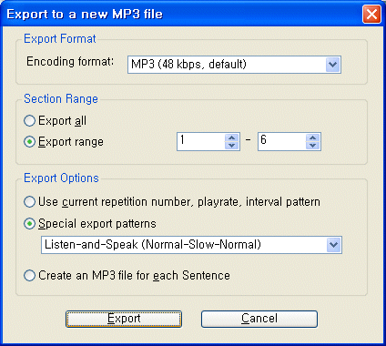Decrease the range end value with down arrow
Image resolution: width=386 pixels, height=346 pixels.
(x=313, y=146)
